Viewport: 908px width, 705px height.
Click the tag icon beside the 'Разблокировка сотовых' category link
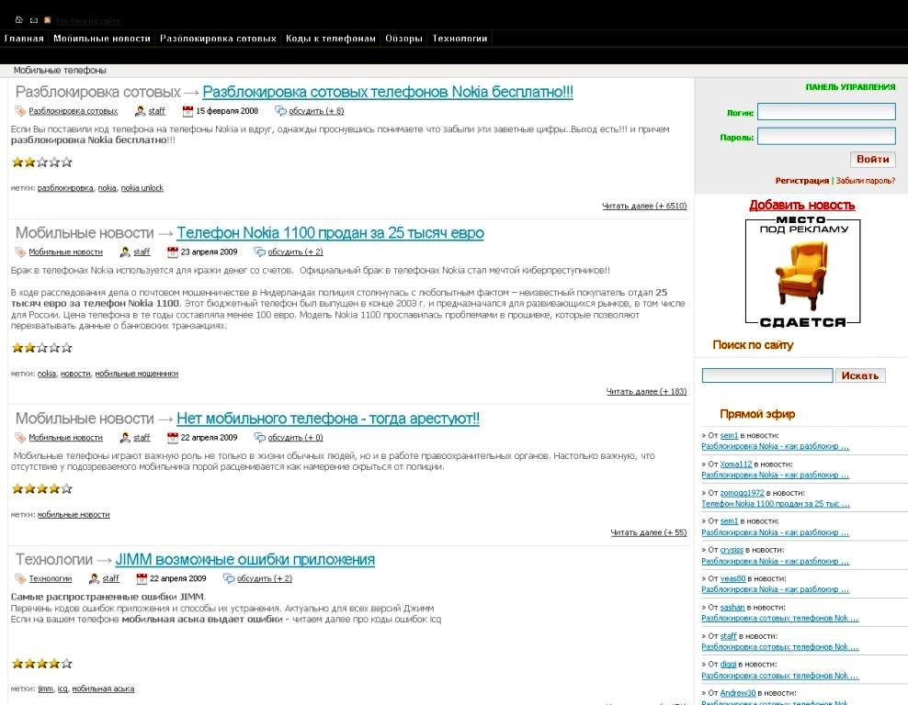pos(20,111)
